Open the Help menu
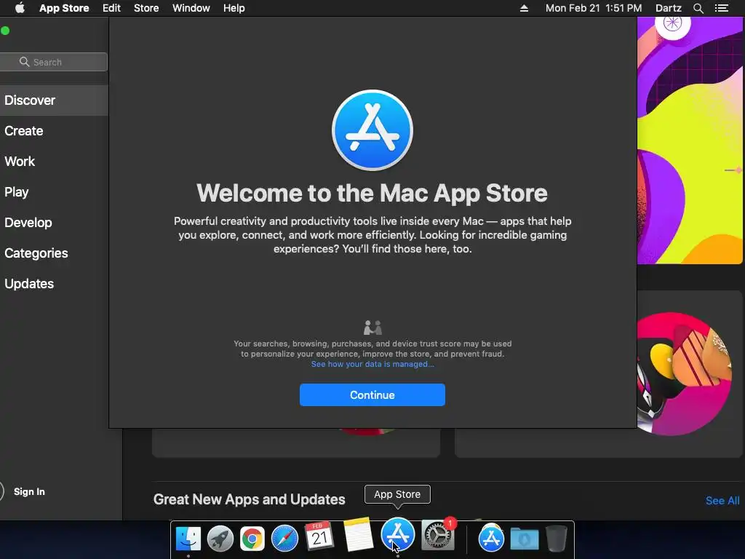This screenshot has height=559, width=745. (x=234, y=8)
